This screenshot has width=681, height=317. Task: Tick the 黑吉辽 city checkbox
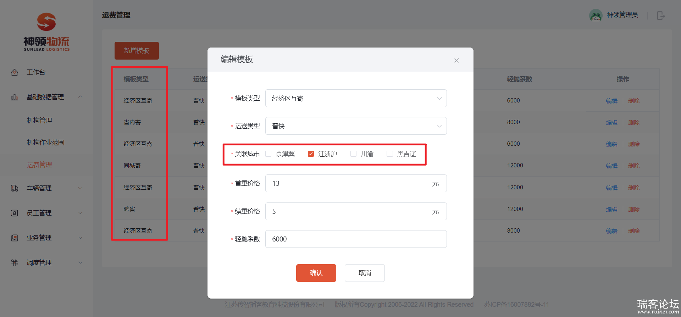point(390,154)
